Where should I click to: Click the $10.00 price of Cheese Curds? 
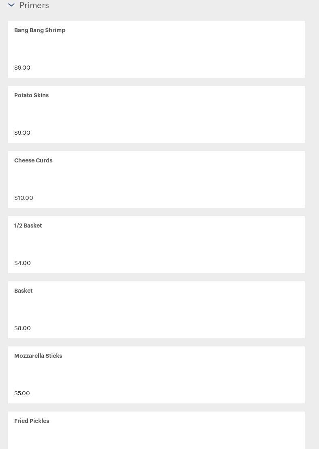(24, 198)
